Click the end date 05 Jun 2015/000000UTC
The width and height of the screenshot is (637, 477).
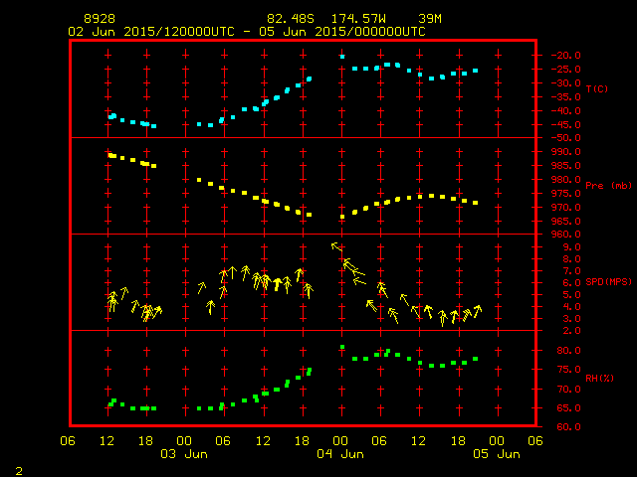[348, 31]
